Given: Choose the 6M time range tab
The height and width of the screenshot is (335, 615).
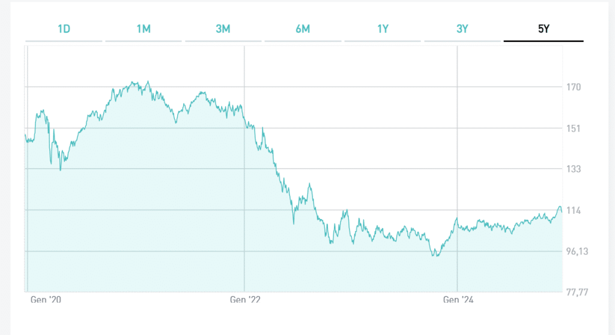Looking at the screenshot, I should 303,28.
